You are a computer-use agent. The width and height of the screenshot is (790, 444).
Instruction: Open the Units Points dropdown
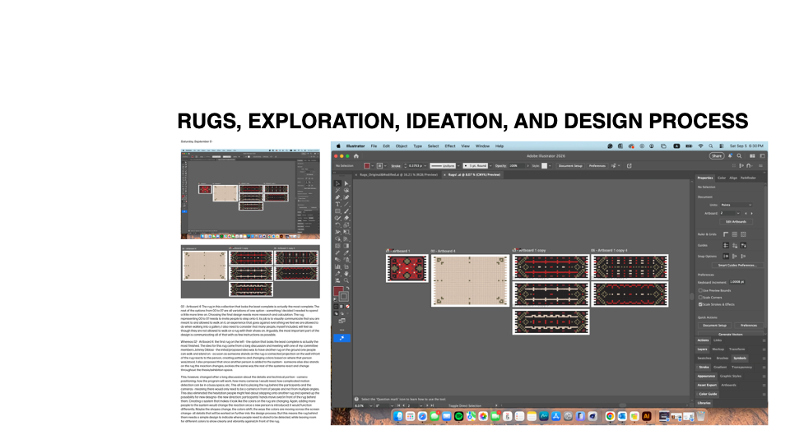click(736, 205)
